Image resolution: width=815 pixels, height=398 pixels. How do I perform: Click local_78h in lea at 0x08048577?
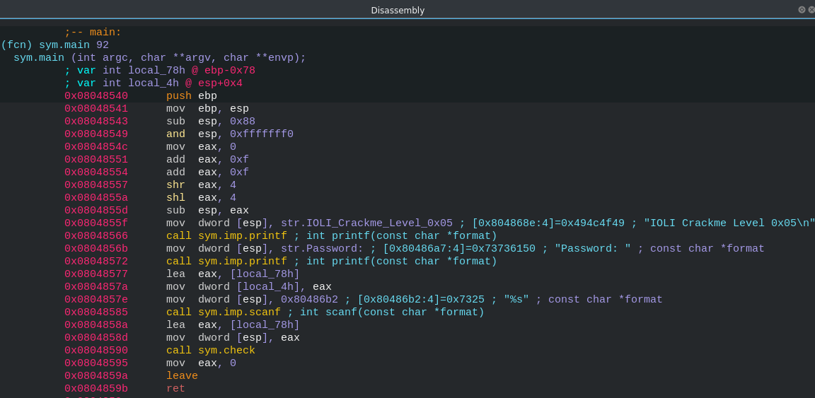(x=265, y=274)
